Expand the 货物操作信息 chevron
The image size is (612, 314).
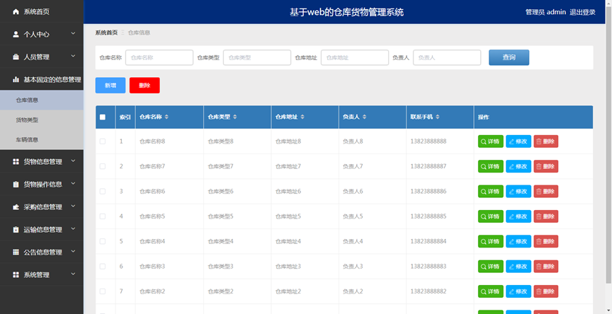click(x=73, y=184)
